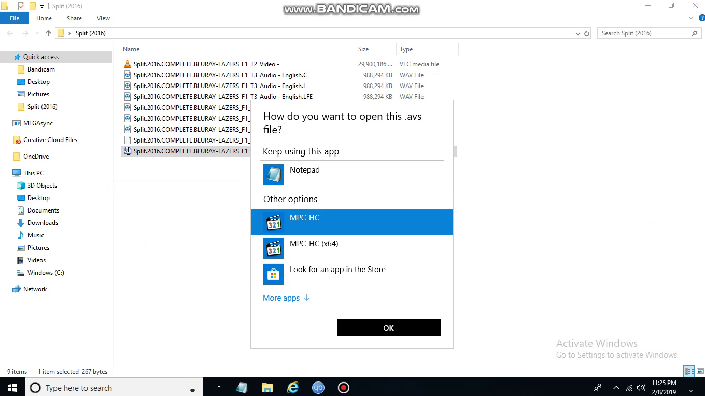Expand More apps list
The height and width of the screenshot is (396, 705).
click(286, 298)
